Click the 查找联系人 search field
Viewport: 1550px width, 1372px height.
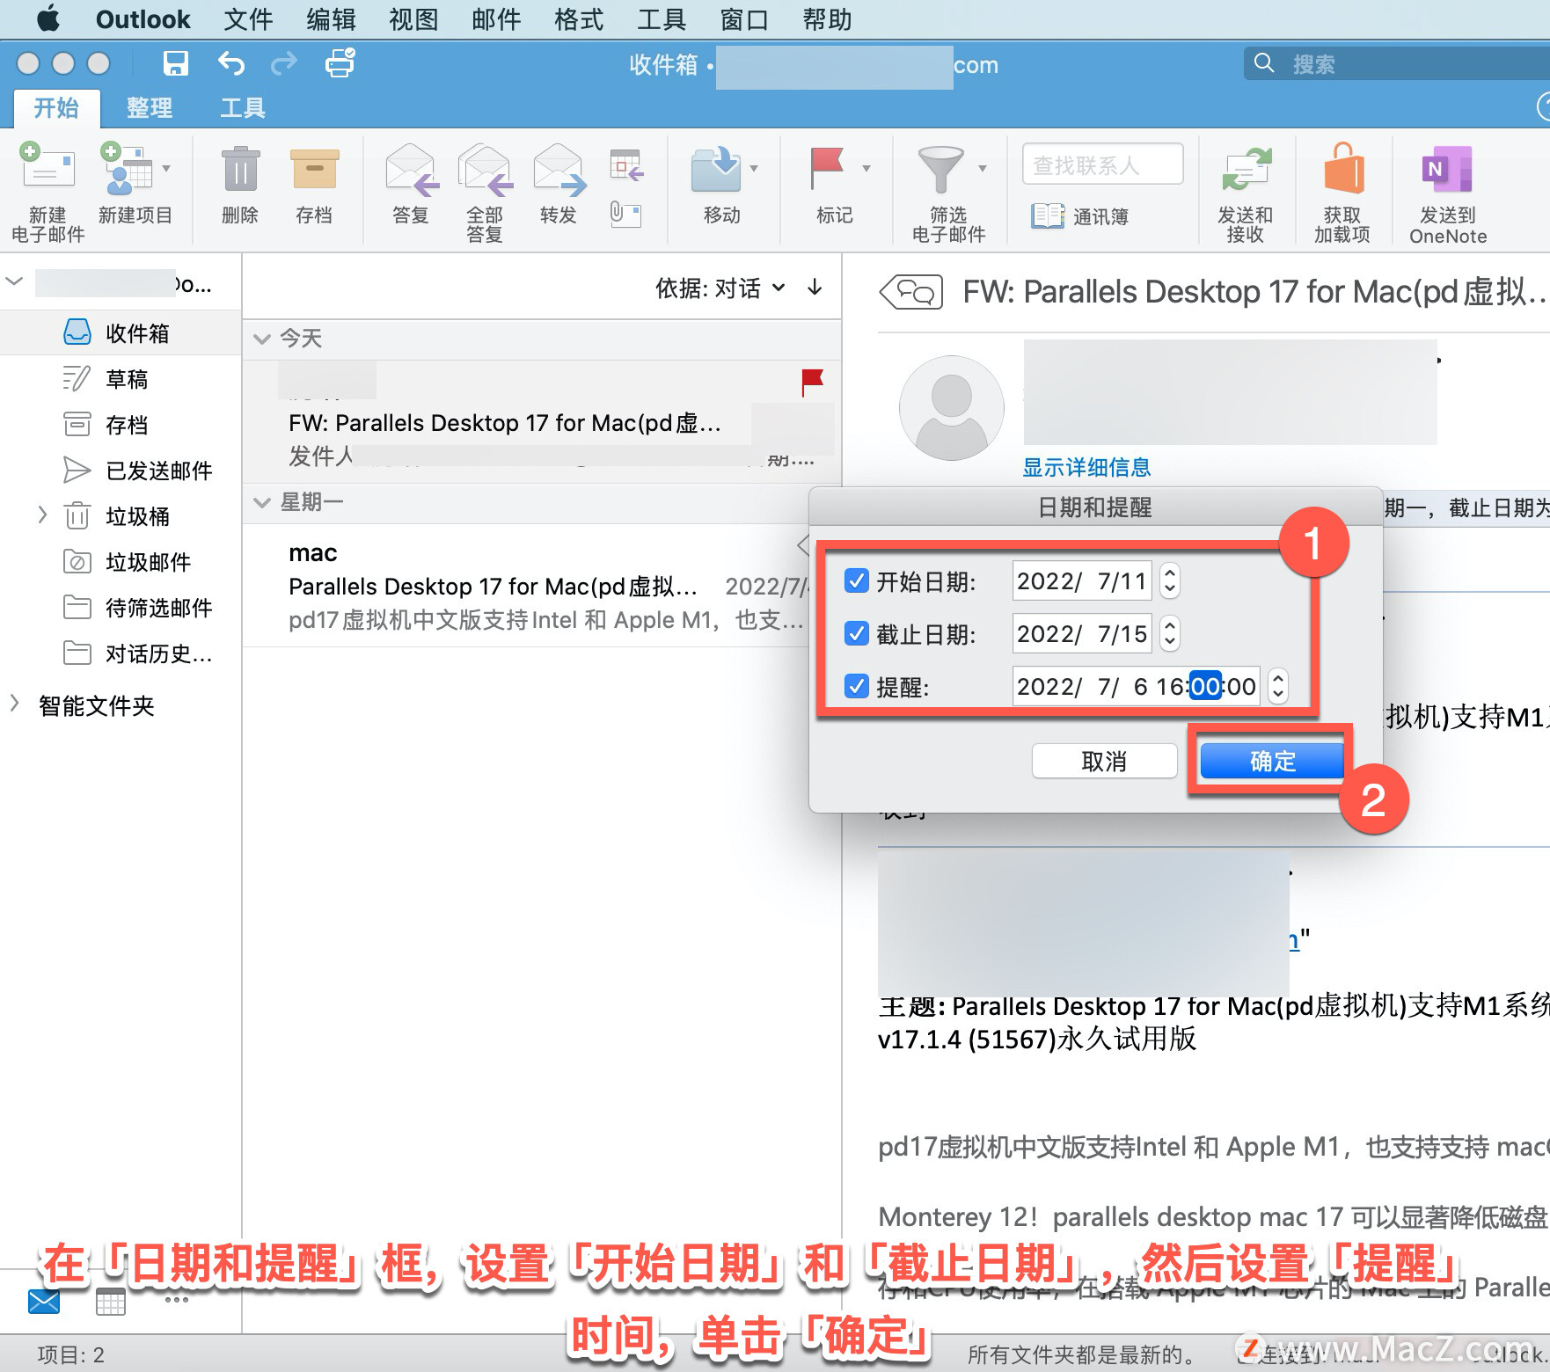(1103, 164)
